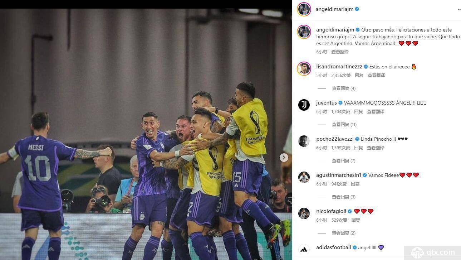View translation of the post caption
The image size is (461, 260).
point(340,52)
